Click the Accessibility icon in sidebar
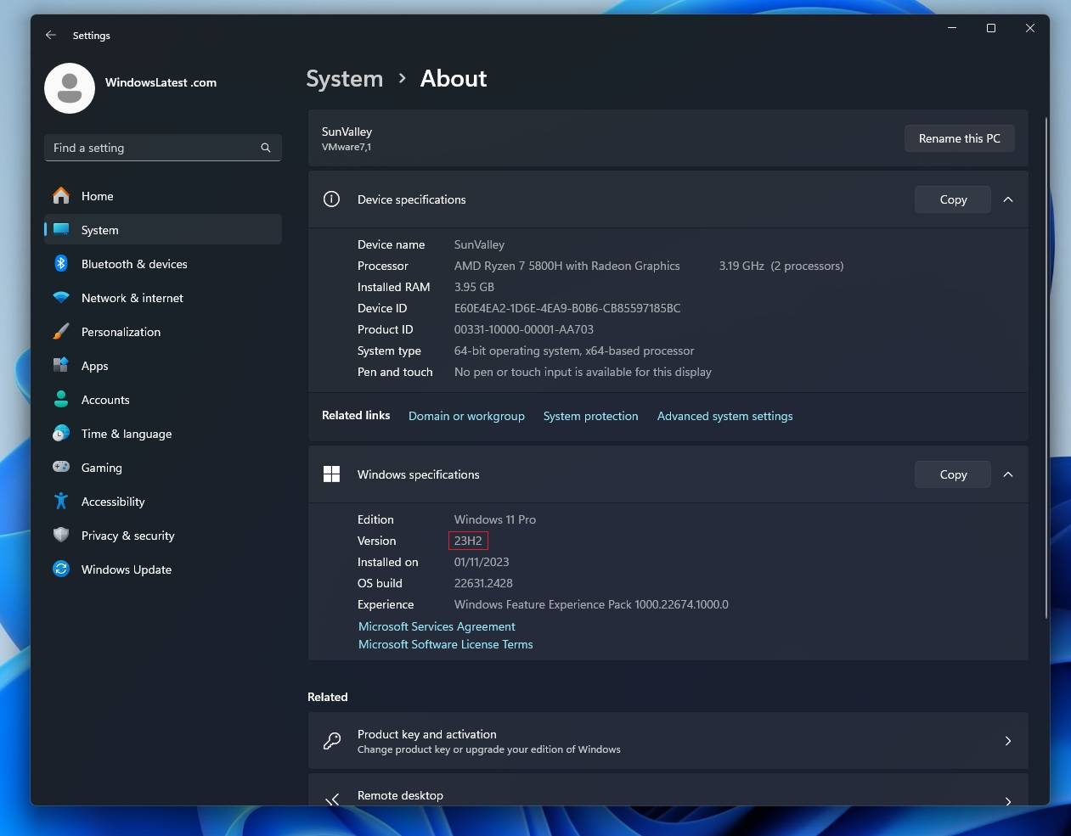Viewport: 1071px width, 836px height. click(x=60, y=502)
